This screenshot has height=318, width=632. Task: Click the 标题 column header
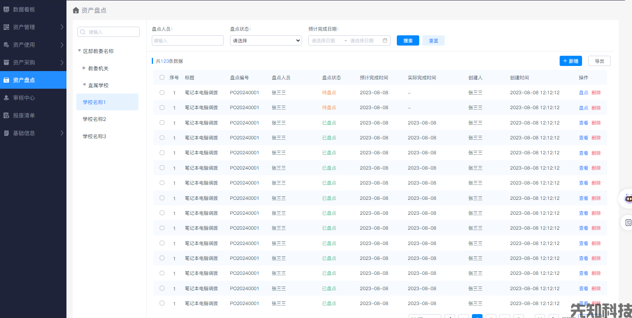[190, 78]
